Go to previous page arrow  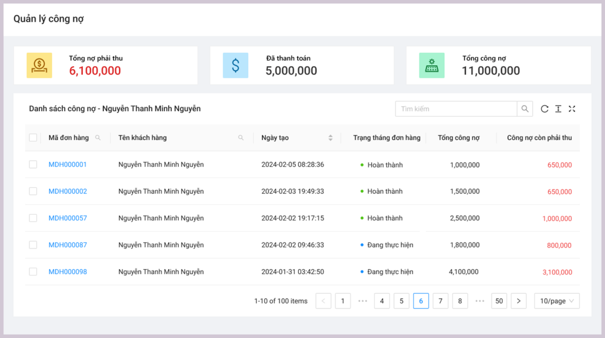click(x=323, y=301)
